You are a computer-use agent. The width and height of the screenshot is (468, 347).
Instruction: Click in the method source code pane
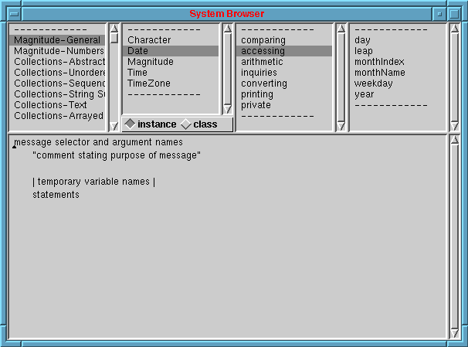(x=227, y=236)
